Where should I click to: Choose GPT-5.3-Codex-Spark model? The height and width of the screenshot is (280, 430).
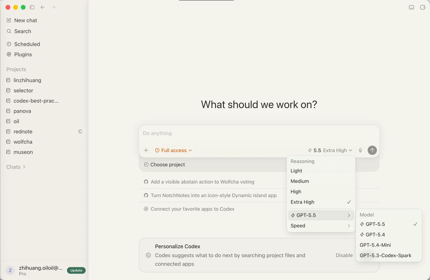coord(389,256)
